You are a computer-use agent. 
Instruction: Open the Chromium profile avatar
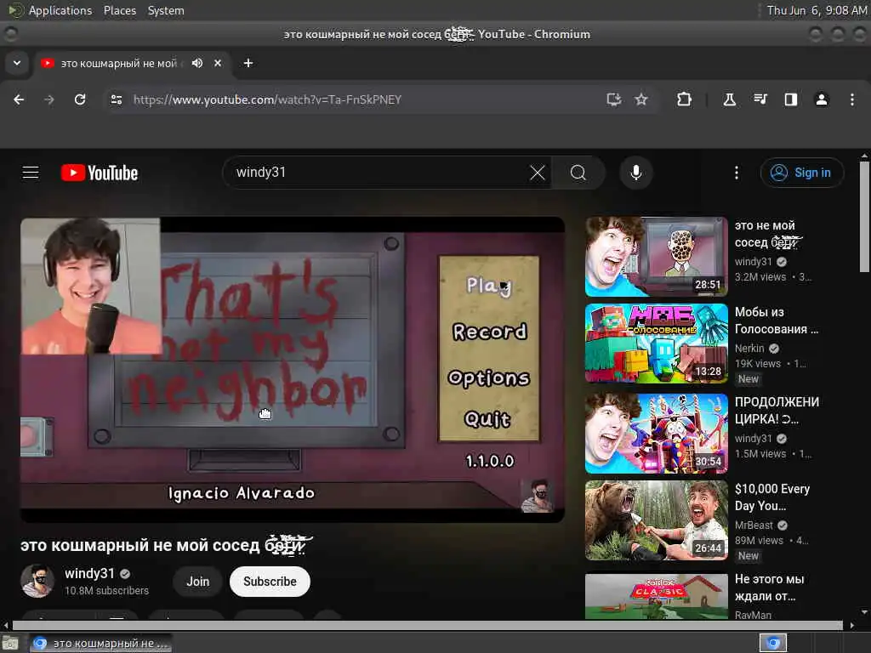click(822, 99)
